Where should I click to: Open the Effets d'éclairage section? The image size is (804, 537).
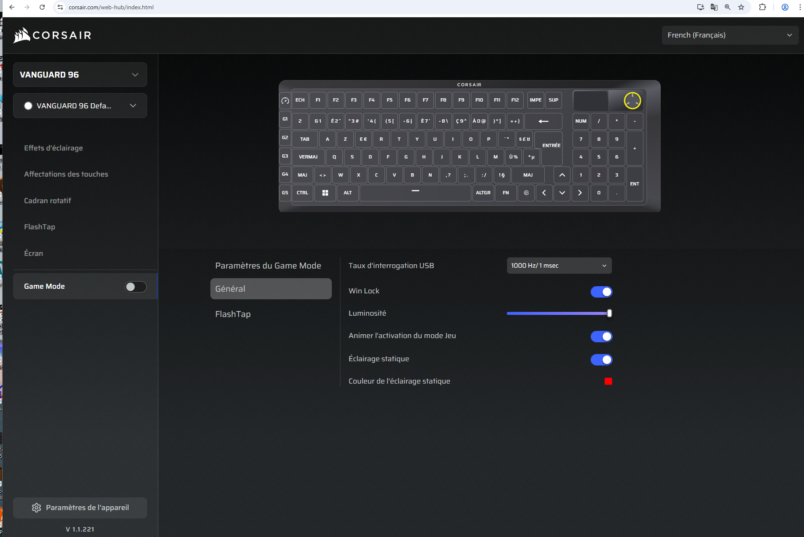tap(54, 148)
